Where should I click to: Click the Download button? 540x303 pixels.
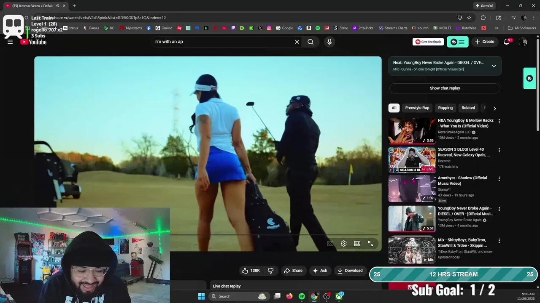(350, 271)
